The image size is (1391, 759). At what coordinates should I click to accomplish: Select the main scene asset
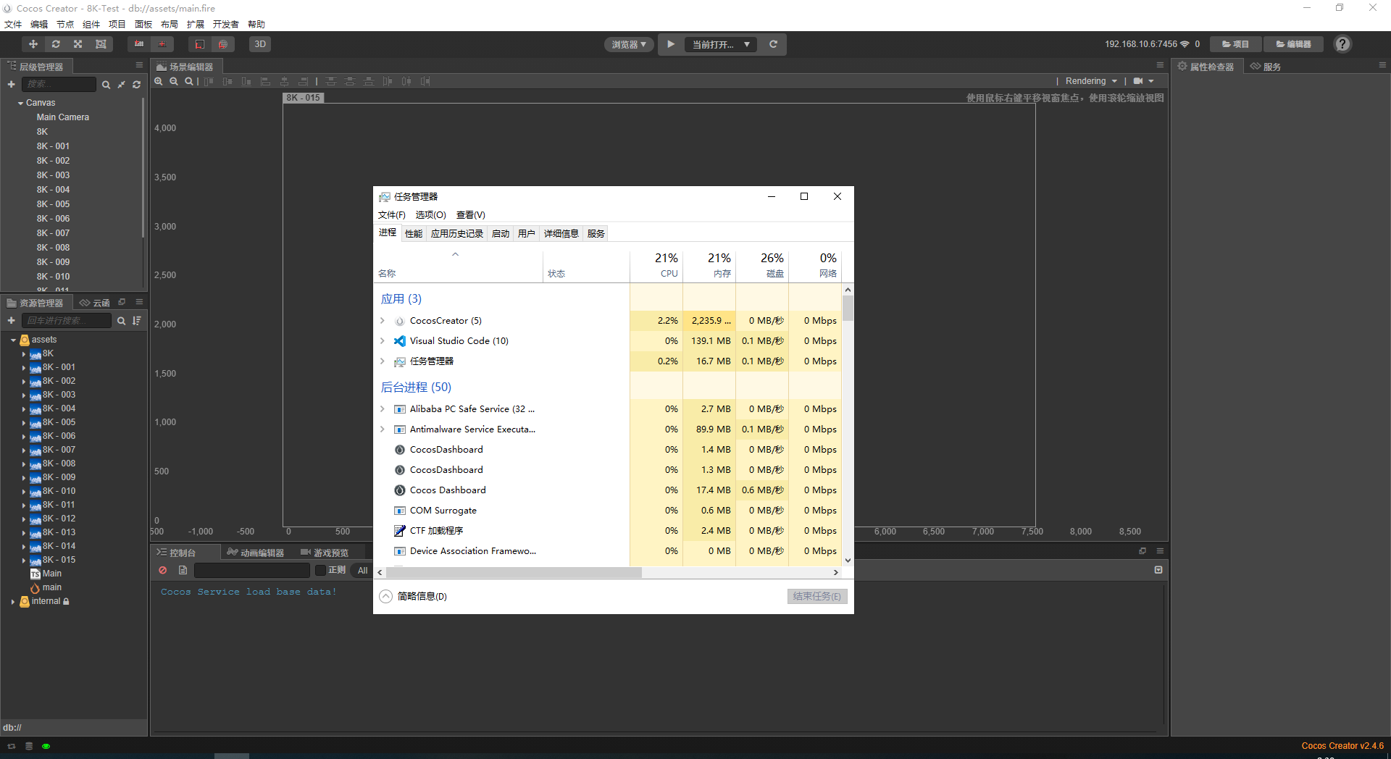46,587
